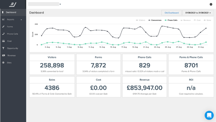Switch to the Old Dashboard

[172, 13]
